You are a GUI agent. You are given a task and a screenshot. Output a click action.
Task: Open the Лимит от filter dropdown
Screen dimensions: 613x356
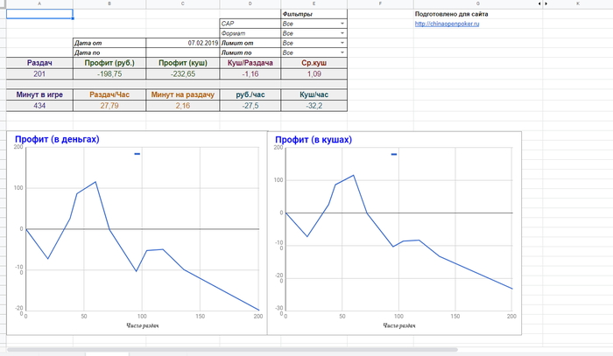tap(342, 43)
